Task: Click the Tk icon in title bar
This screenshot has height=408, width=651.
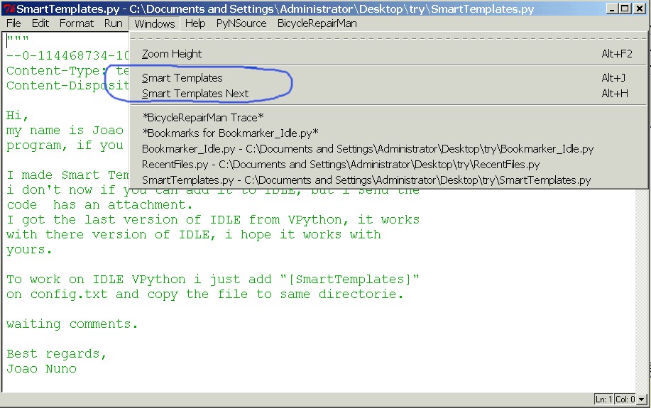Action: (9, 9)
